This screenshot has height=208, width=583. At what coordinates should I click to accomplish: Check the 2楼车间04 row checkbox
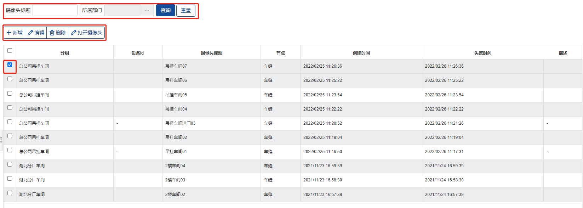click(x=10, y=164)
